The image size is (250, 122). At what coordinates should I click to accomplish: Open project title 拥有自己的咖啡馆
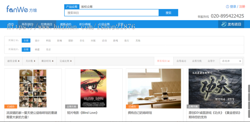(140, 113)
